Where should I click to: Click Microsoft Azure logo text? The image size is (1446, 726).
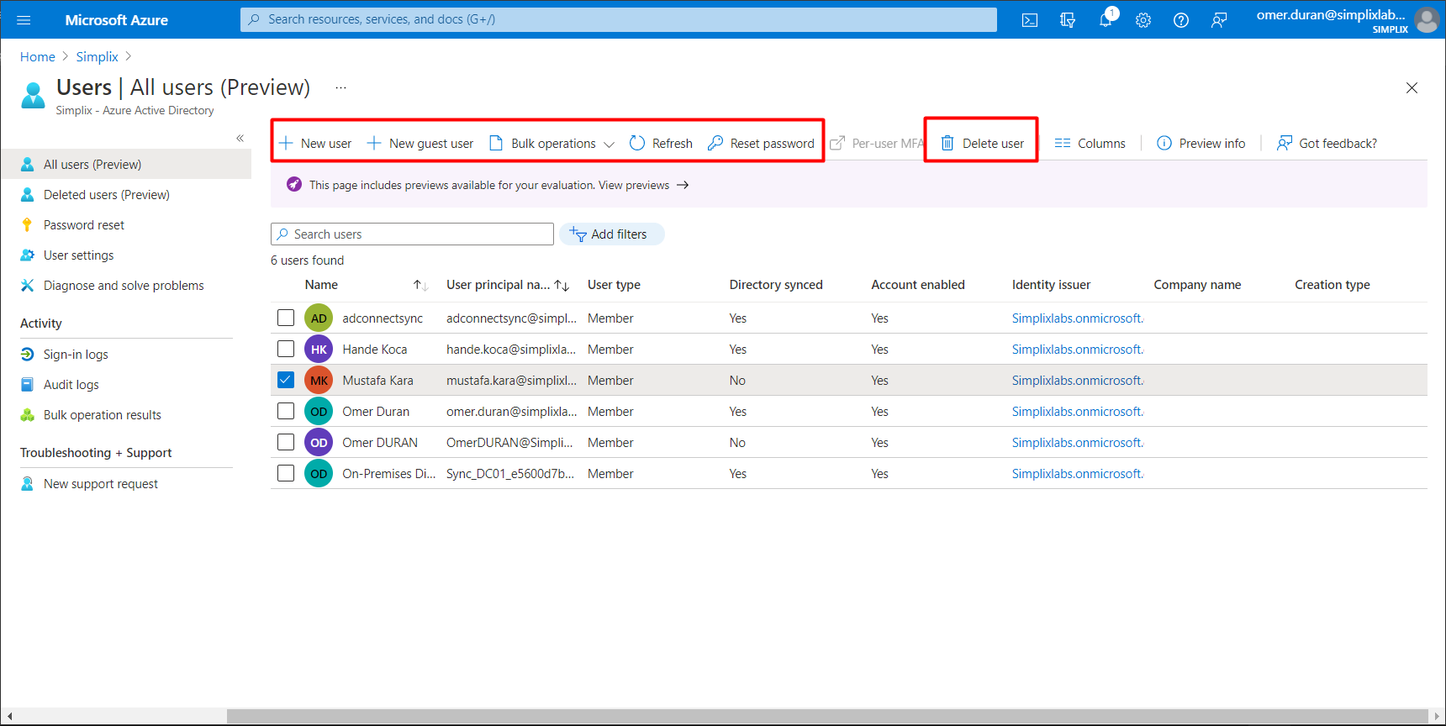point(117,20)
